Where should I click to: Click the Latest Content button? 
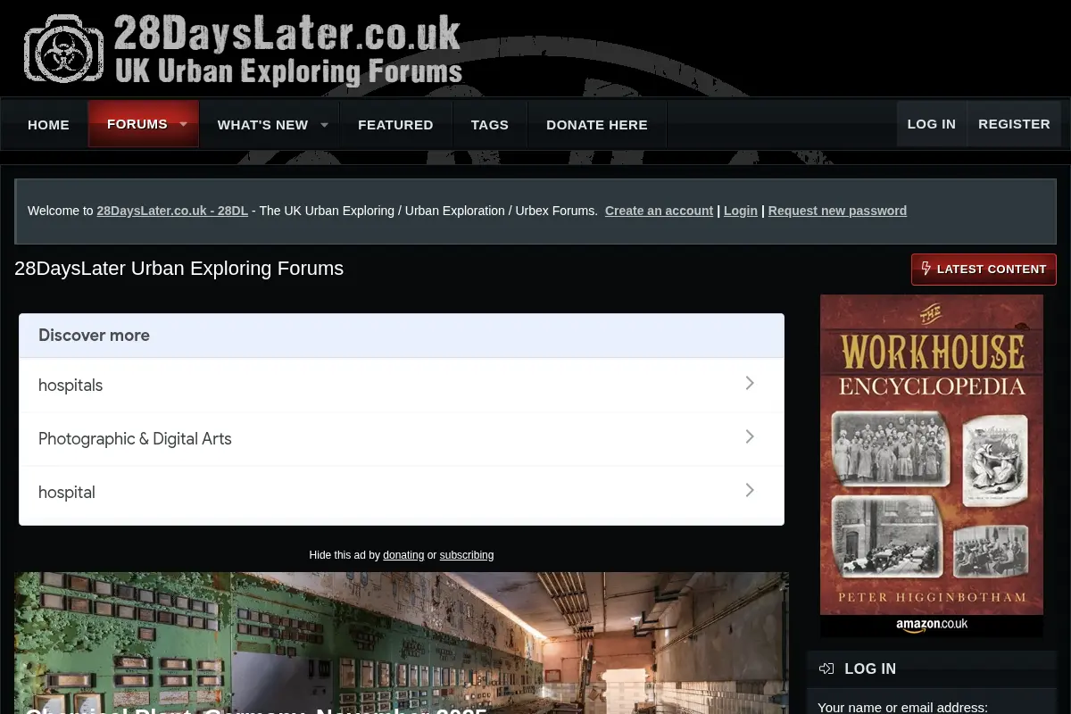coord(984,269)
